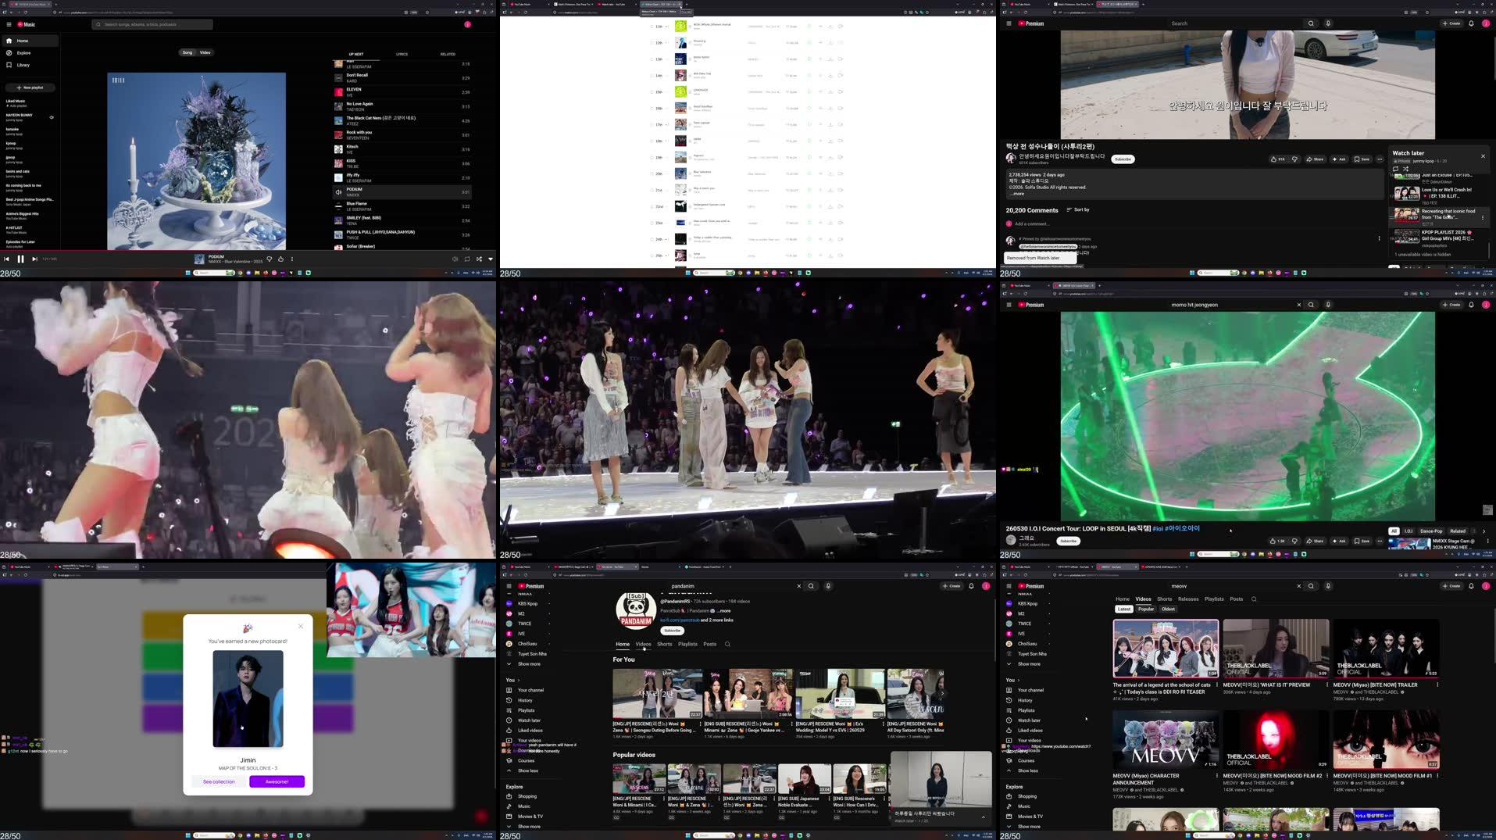Toggle shuffle in YouTube Music player bar
Image resolution: width=1496 pixels, height=840 pixels.
point(479,259)
